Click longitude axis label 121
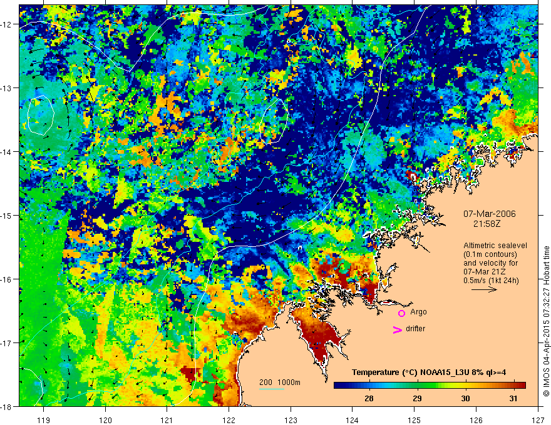Screen dimensions: 551x425 167,420
